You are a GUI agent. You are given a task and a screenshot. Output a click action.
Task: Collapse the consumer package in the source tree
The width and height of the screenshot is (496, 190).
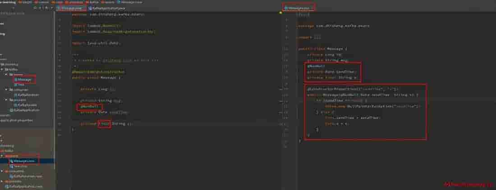tap(6, 89)
